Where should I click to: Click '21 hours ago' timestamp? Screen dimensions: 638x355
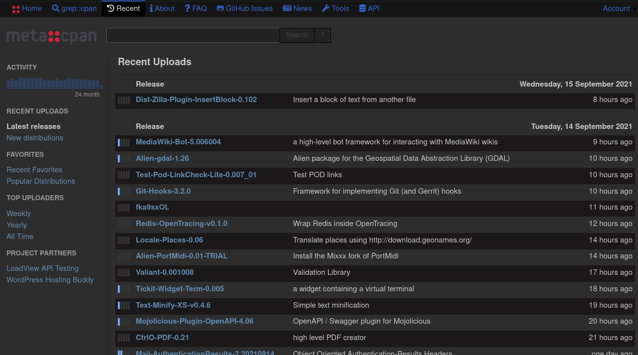pyautogui.click(x=611, y=338)
